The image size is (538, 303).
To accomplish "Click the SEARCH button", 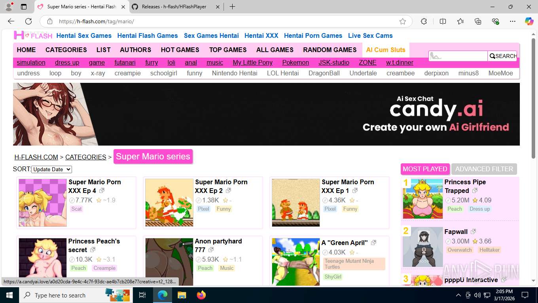I will (x=502, y=56).
